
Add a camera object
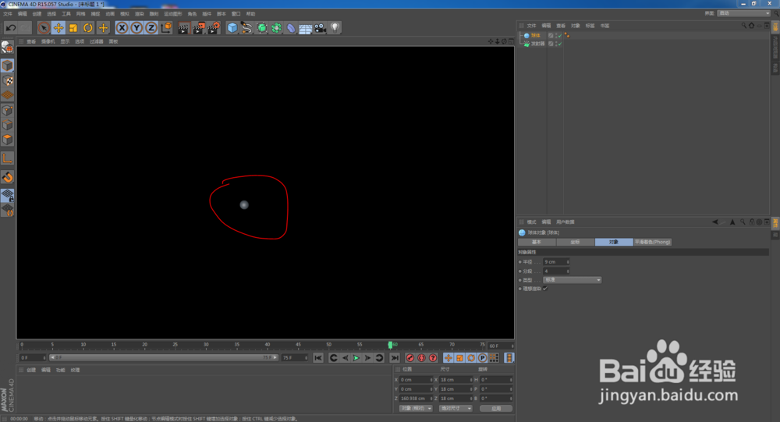coord(321,28)
